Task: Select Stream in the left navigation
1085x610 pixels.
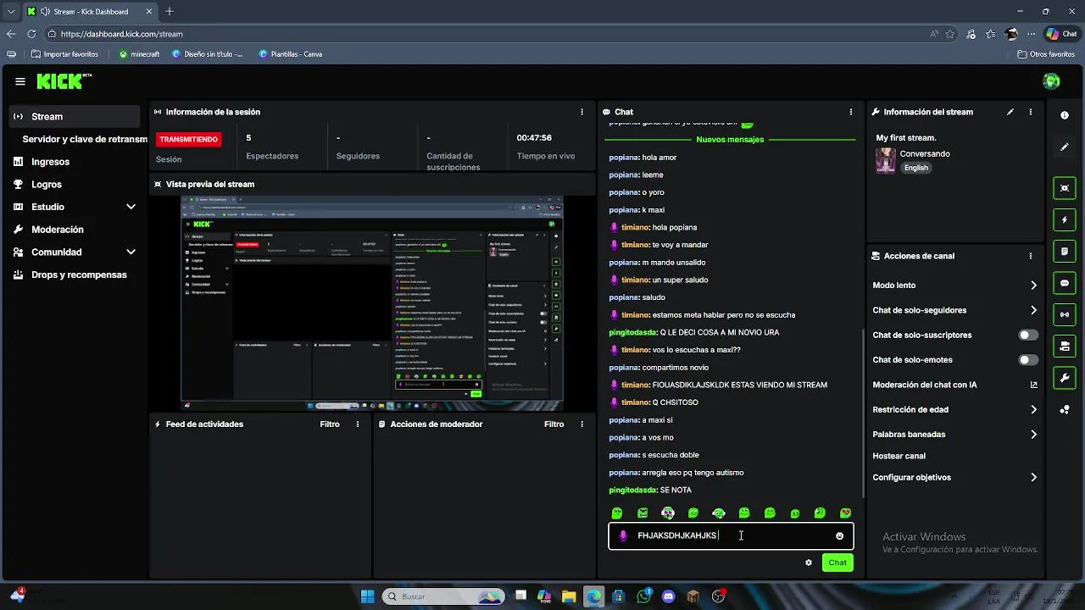Action: (x=75, y=116)
